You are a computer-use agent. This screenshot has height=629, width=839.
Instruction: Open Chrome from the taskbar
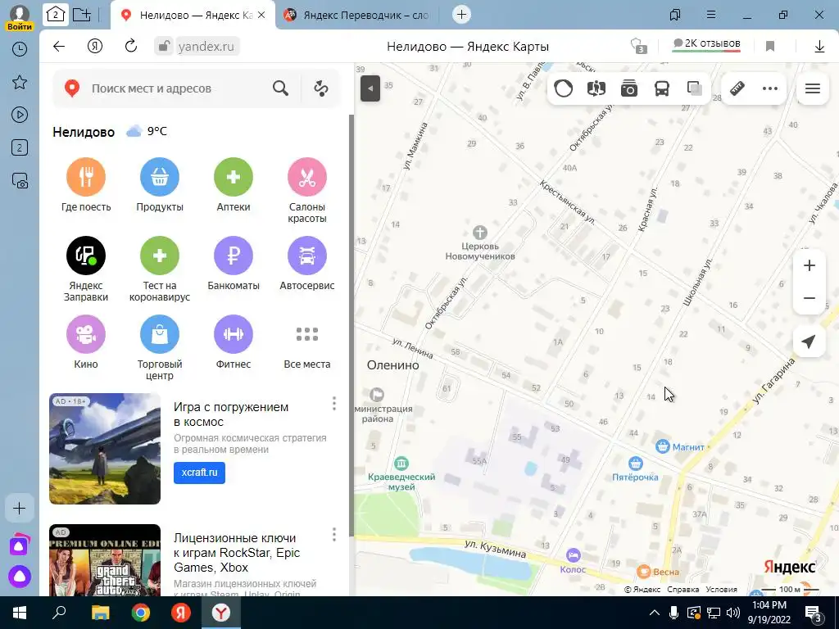coord(141,613)
